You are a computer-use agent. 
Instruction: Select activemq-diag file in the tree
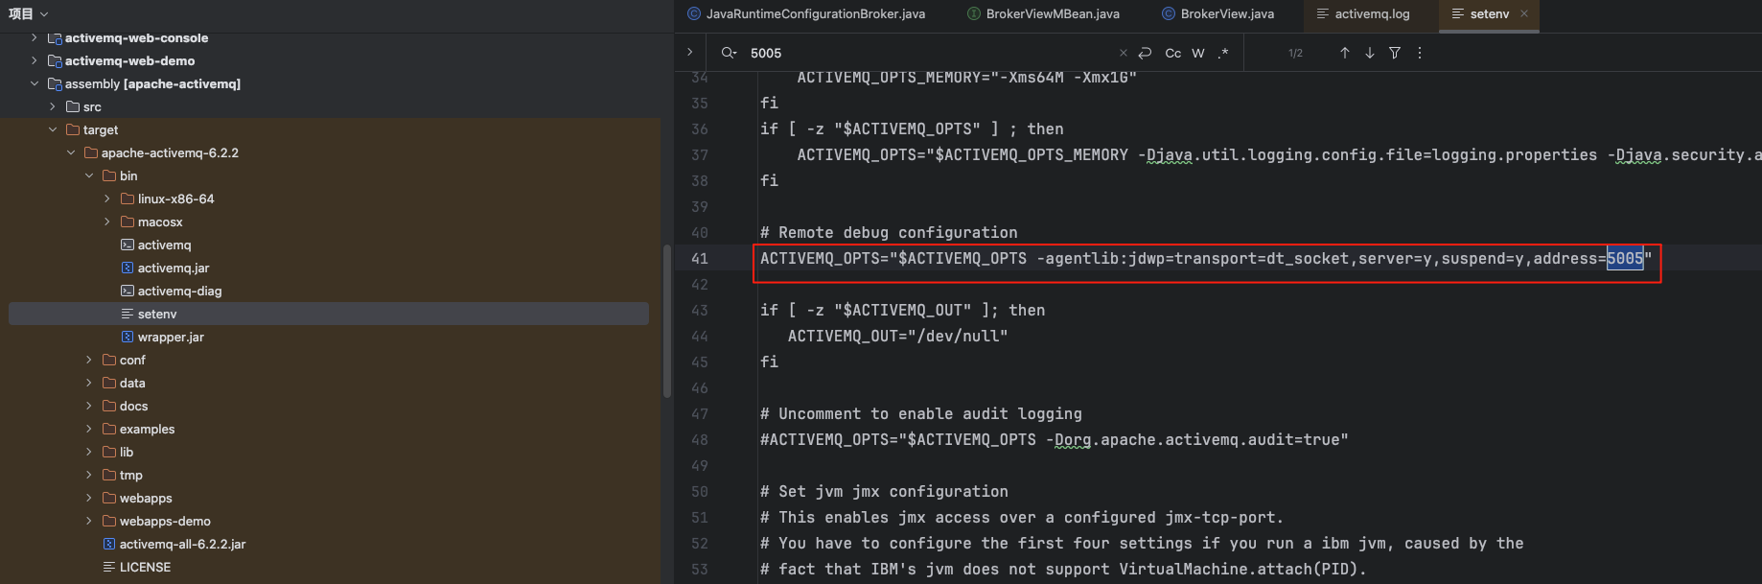pyautogui.click(x=179, y=291)
